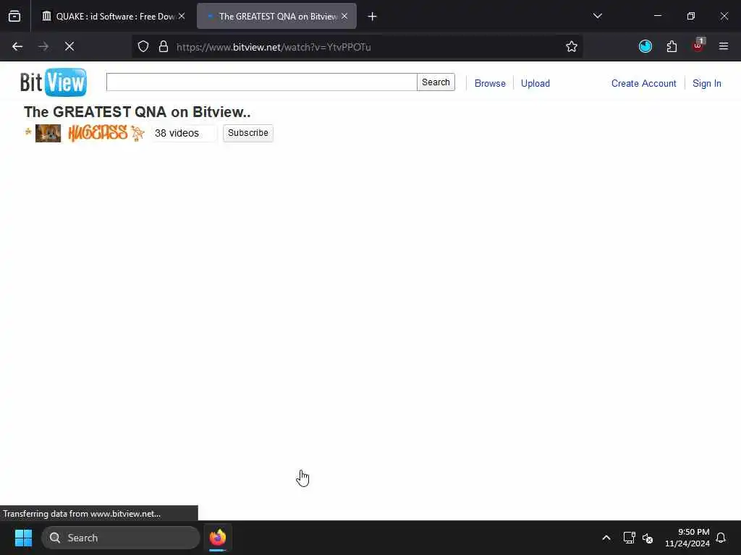Open the Windows taskbar Search box
The width and height of the screenshot is (741, 555).
[121, 538]
